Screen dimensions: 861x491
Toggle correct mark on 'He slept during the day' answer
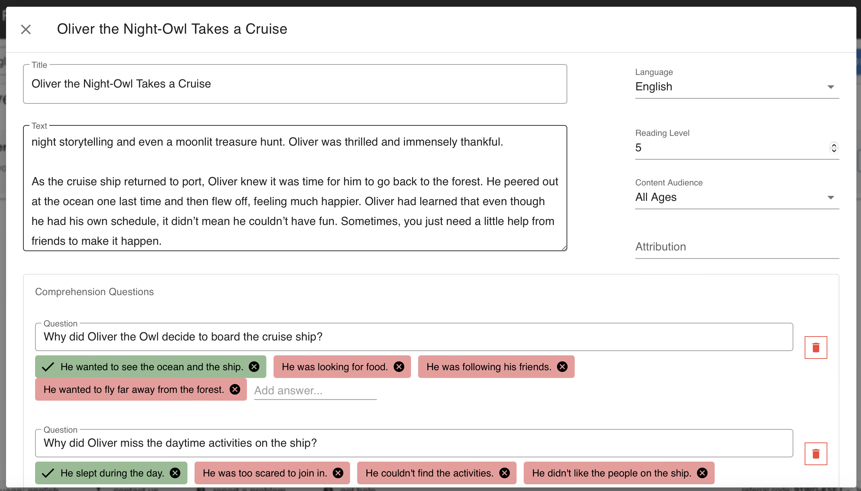click(48, 473)
